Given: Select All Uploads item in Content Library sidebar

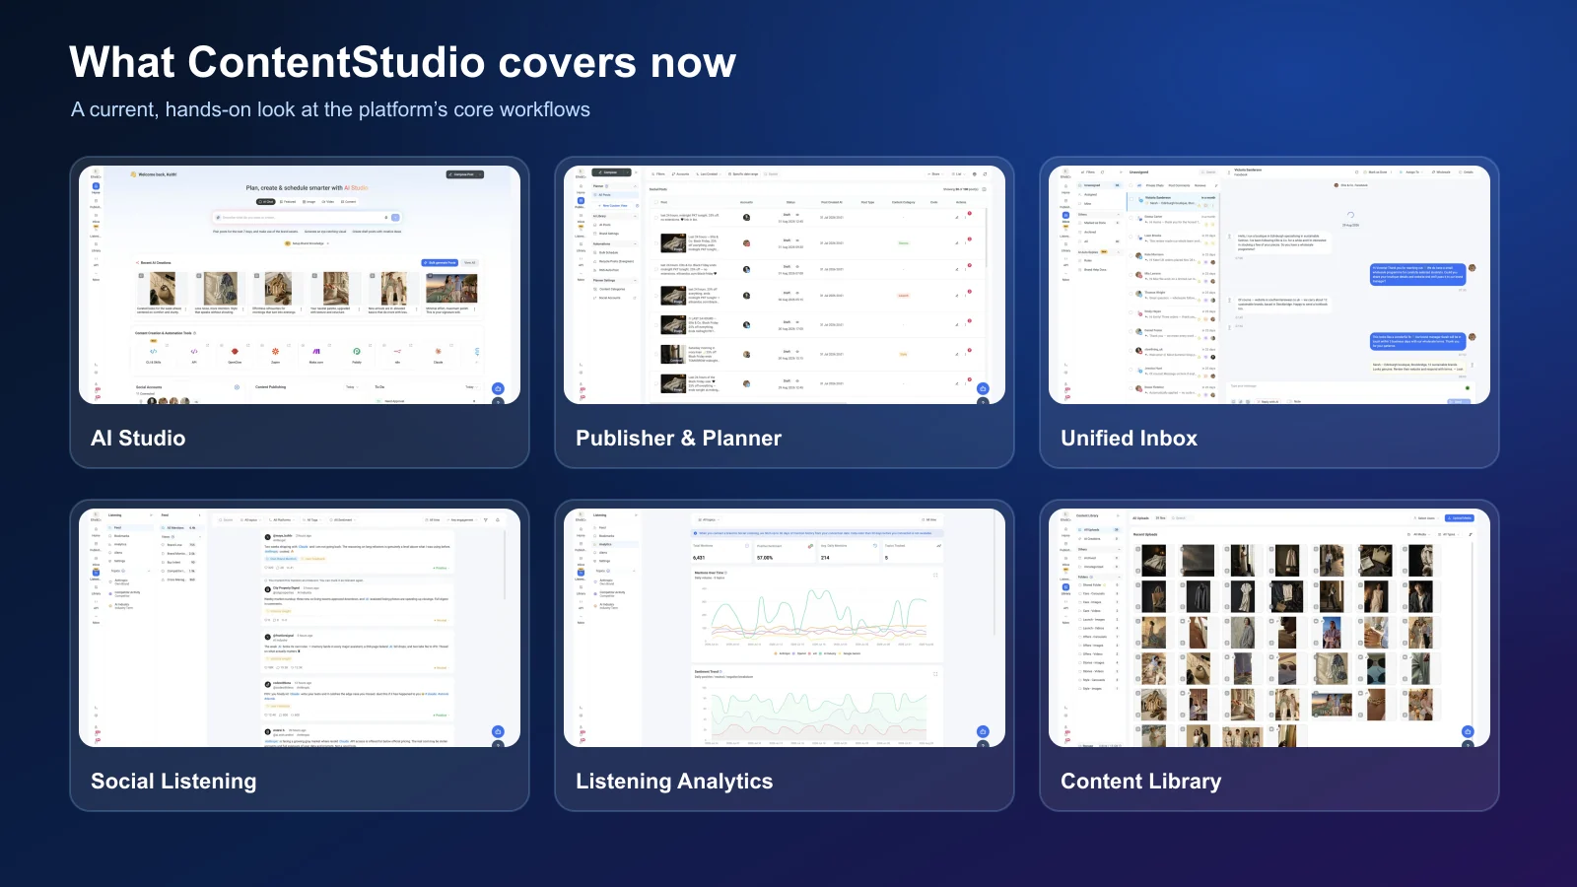Looking at the screenshot, I should pos(1100,530).
